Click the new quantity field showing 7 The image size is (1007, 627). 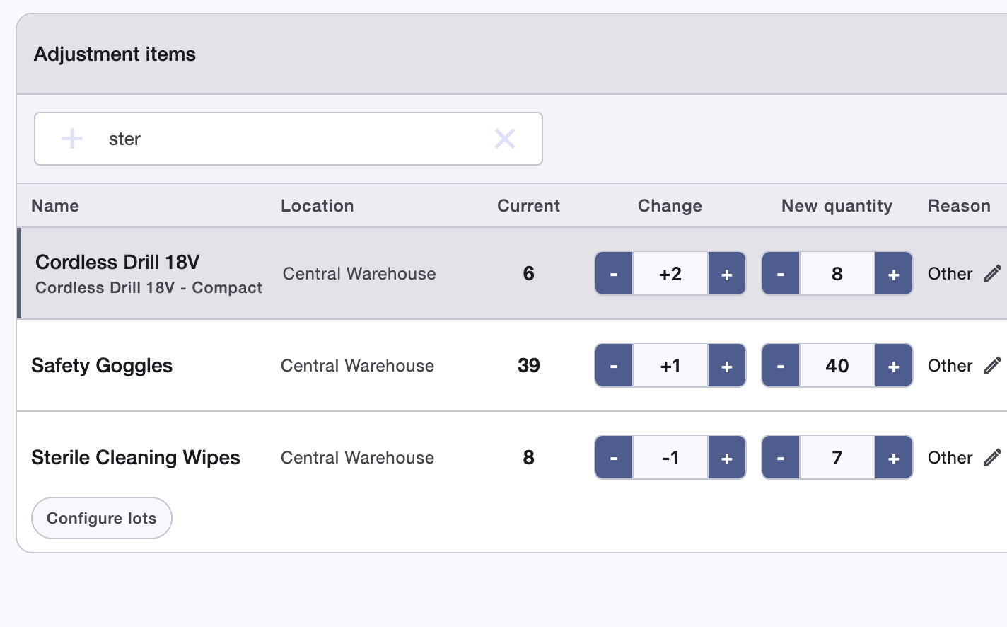(x=837, y=458)
